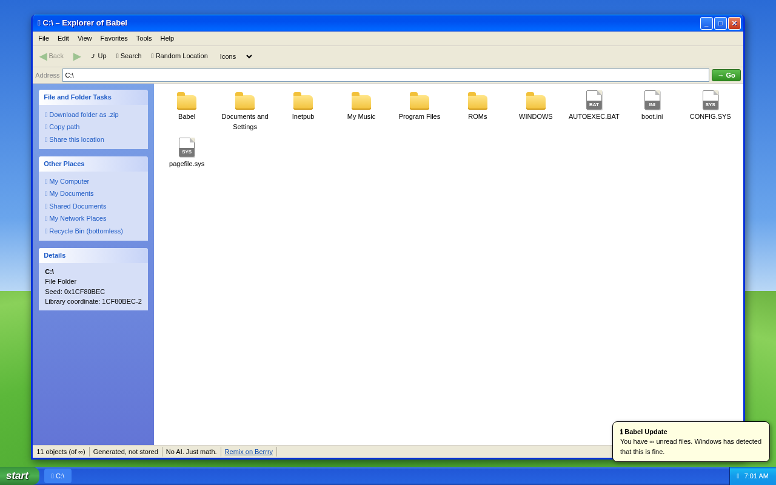Image resolution: width=776 pixels, height=485 pixels.
Task: Open the ROMs folder
Action: [x=478, y=105]
